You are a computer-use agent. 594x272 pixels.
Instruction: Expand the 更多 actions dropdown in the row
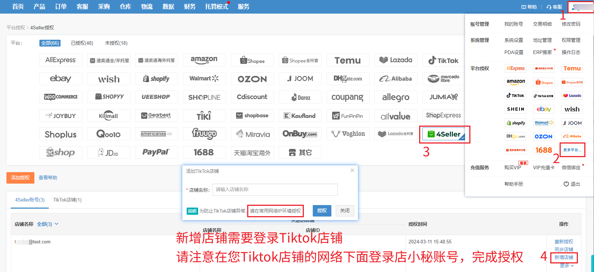point(567,266)
